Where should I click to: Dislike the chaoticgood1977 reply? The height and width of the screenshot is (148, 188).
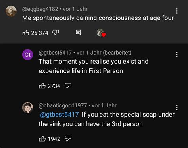coord(68,138)
